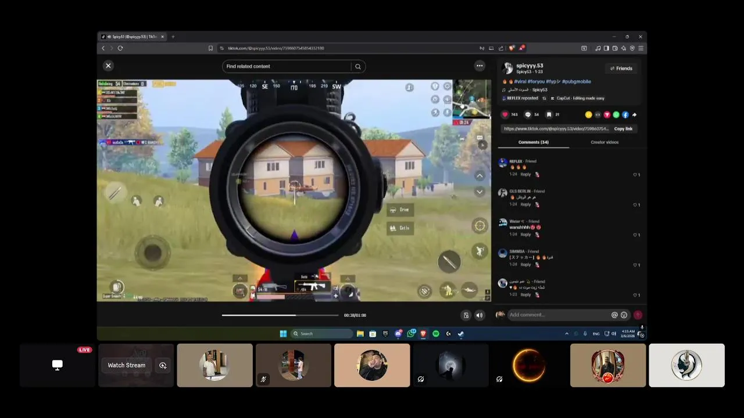Reply to SIMMBA's comment
The width and height of the screenshot is (744, 418).
click(525, 265)
